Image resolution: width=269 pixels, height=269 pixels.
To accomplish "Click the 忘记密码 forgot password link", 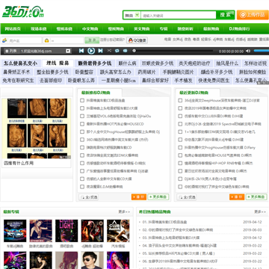I will (x=117, y=40).
